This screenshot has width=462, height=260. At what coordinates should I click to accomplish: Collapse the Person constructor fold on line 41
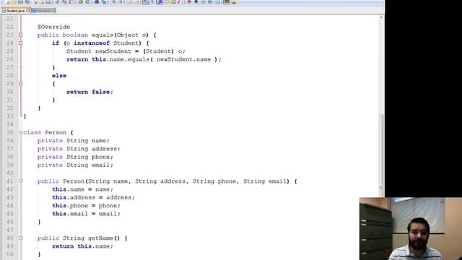[x=21, y=181]
